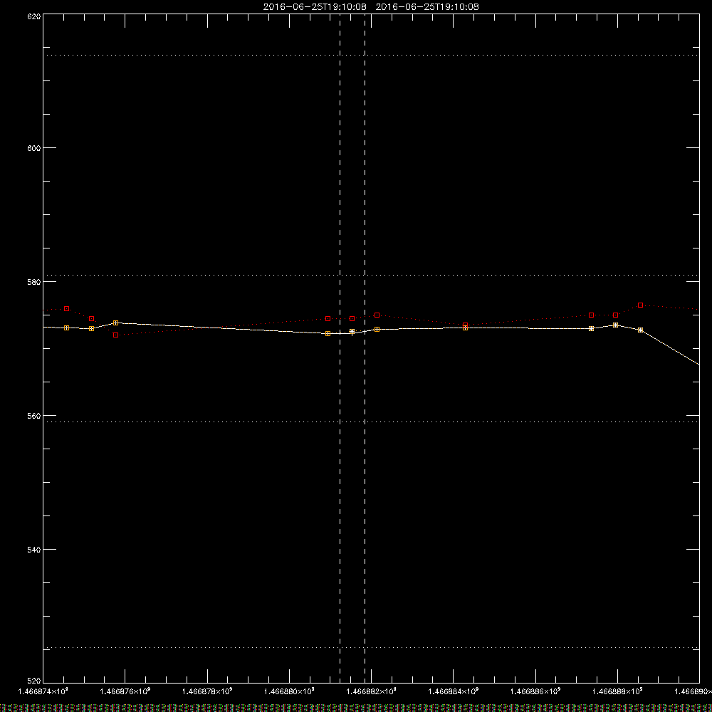Pick the leftmost red square data marker

tap(67, 309)
